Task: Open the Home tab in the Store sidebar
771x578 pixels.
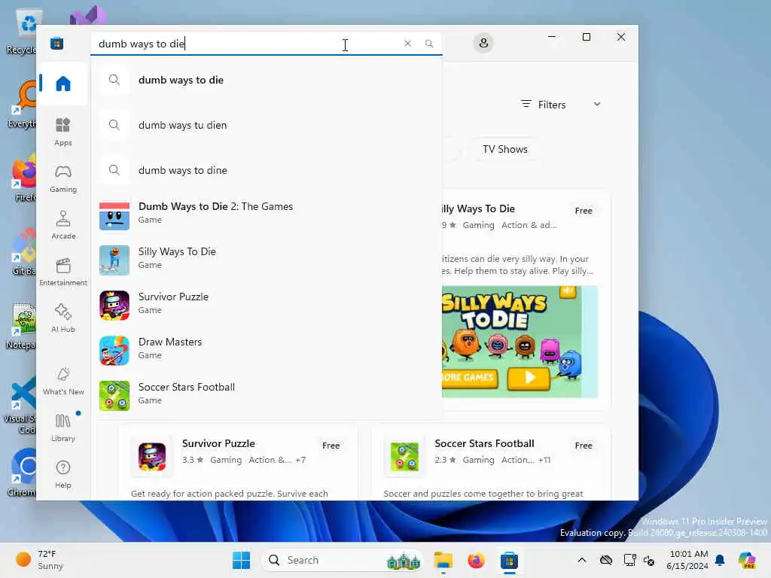Action: pos(63,84)
